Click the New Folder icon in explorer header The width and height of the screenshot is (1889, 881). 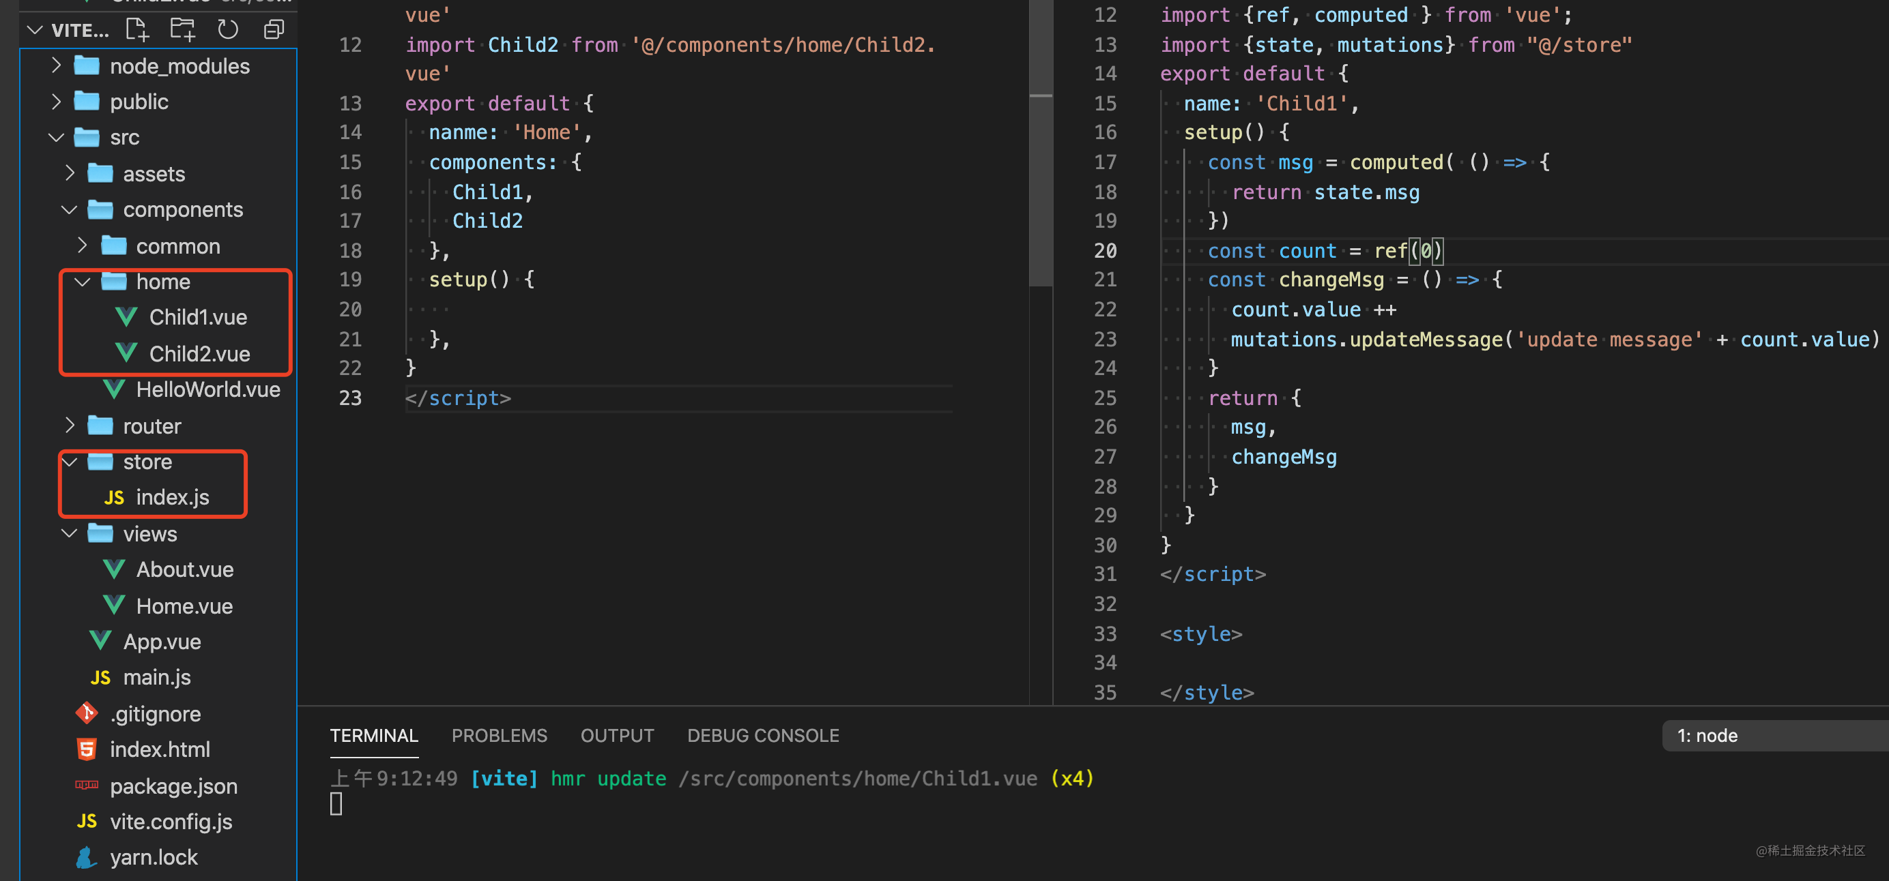pyautogui.click(x=183, y=30)
